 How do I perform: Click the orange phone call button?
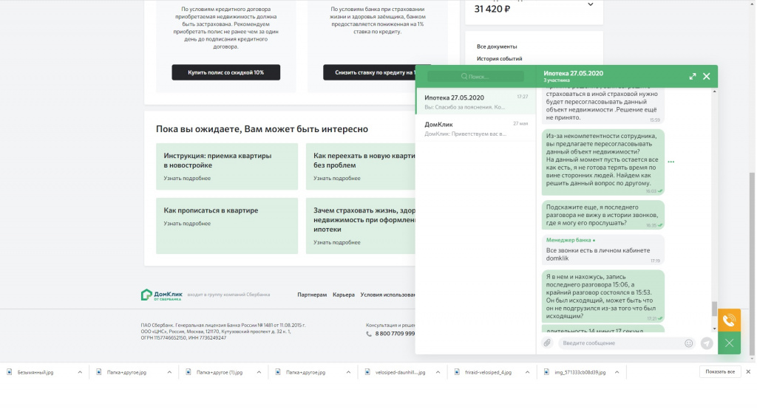pyautogui.click(x=729, y=320)
